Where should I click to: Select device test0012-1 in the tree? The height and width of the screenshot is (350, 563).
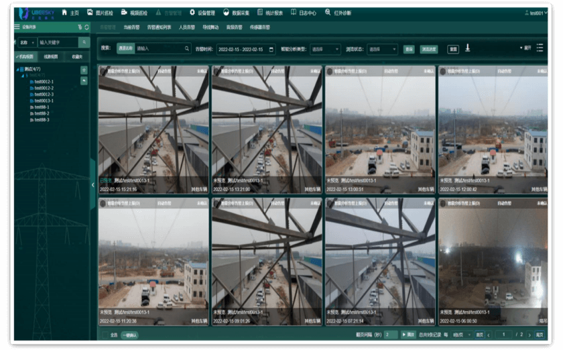coord(42,82)
